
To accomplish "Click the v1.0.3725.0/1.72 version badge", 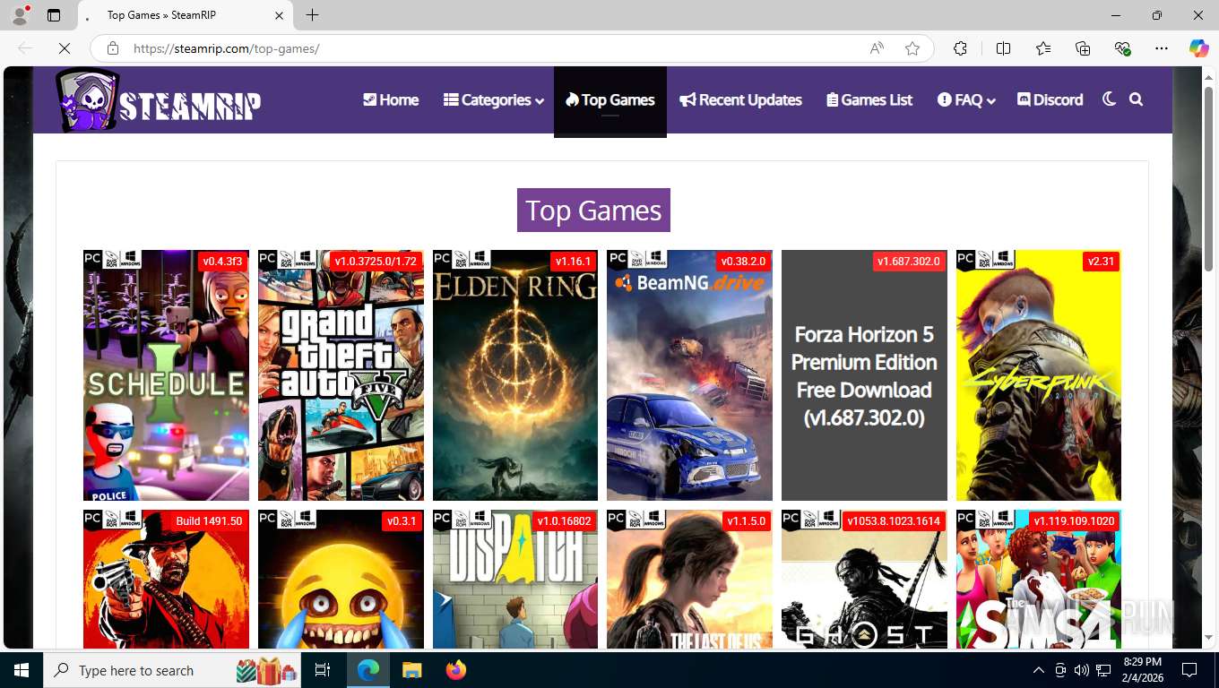I will coord(376,262).
